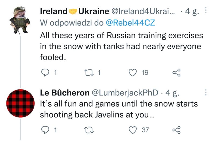Image resolution: width=215 pixels, height=141 pixels.
Task: Reply to the Ireland Ukraine tweet
Action: (x=45, y=72)
